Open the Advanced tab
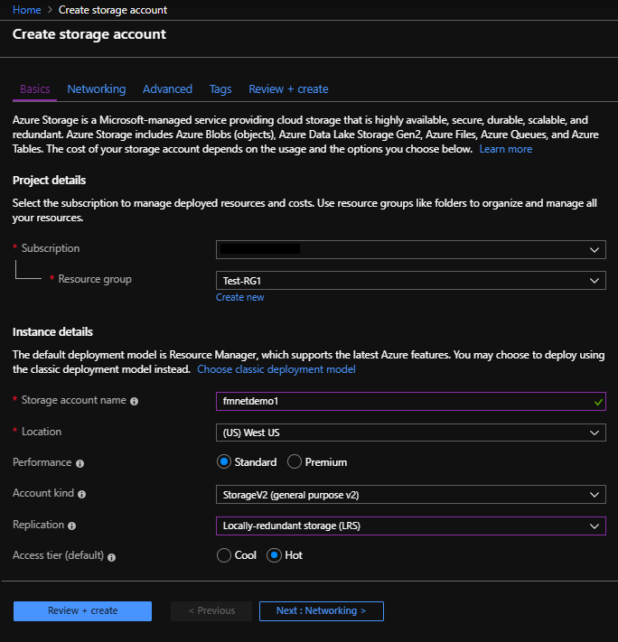 point(167,89)
